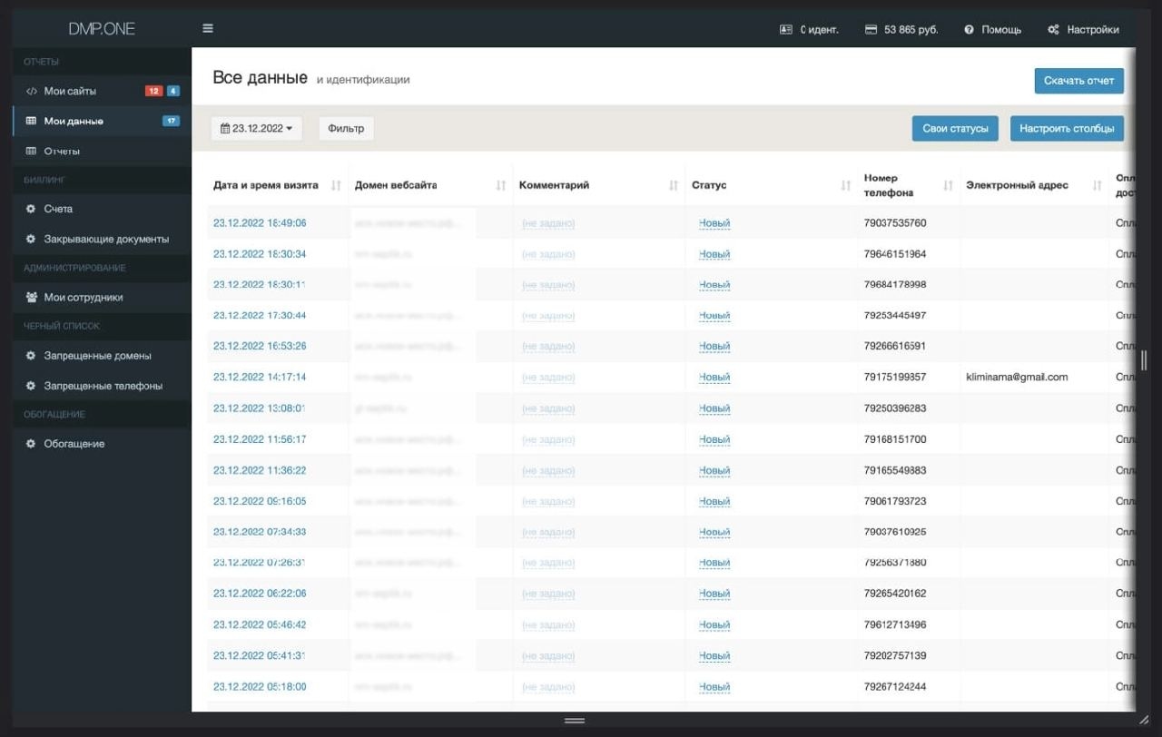Click the code icon next to Мои сайты

(x=31, y=91)
